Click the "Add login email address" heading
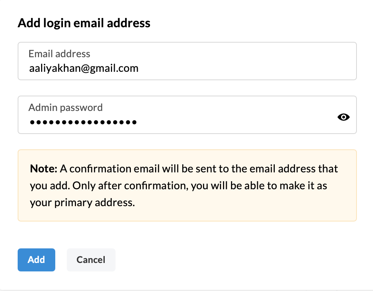 pos(84,23)
